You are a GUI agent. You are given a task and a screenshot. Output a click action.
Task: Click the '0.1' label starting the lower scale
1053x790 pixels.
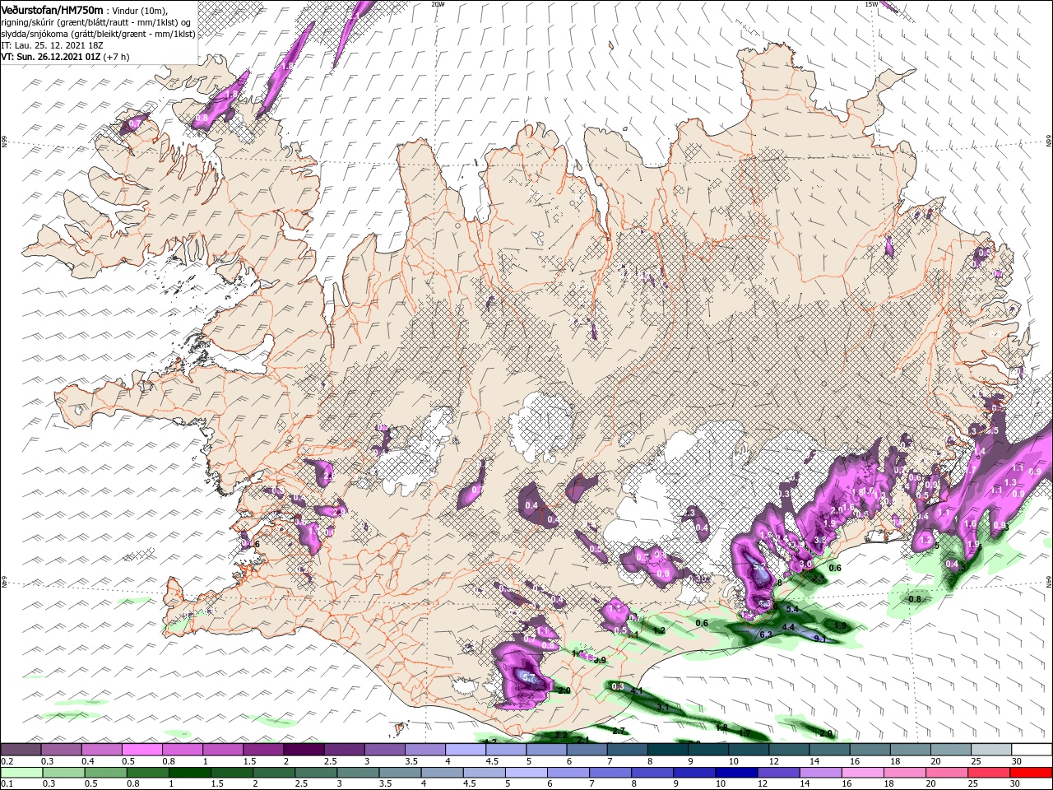pos(7,784)
